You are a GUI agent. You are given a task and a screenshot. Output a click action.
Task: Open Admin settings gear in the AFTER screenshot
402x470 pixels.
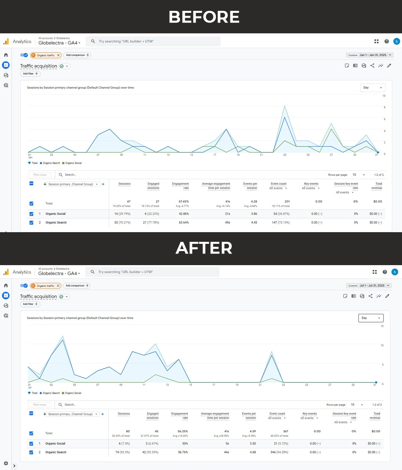(6, 463)
